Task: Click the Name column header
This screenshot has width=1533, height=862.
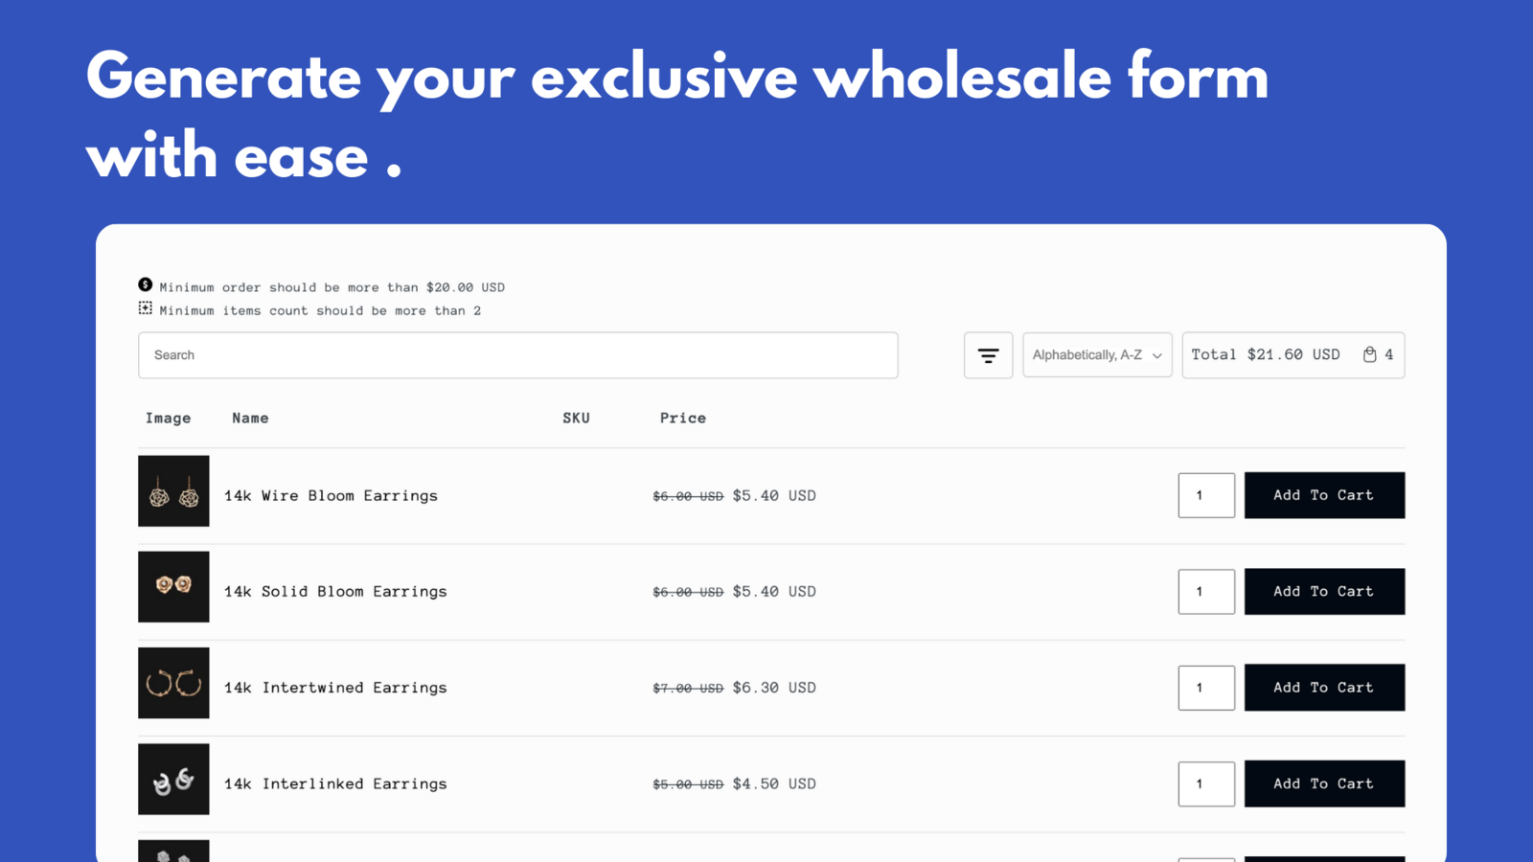Action: [x=250, y=418]
